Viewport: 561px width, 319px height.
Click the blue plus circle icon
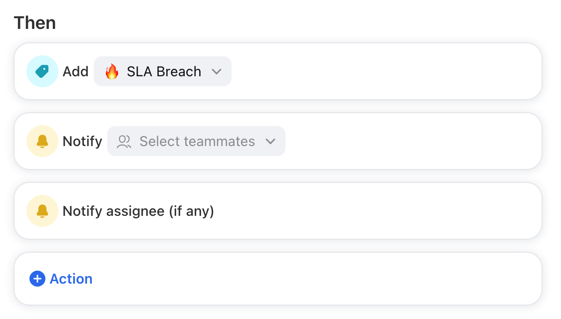coord(37,279)
